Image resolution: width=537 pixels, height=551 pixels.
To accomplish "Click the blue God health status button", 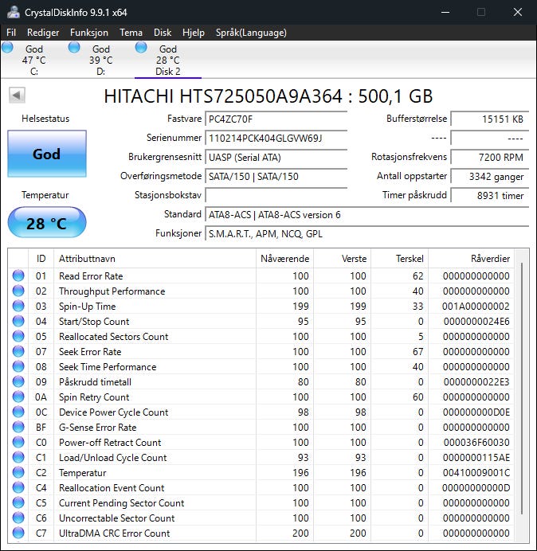I will [47, 154].
